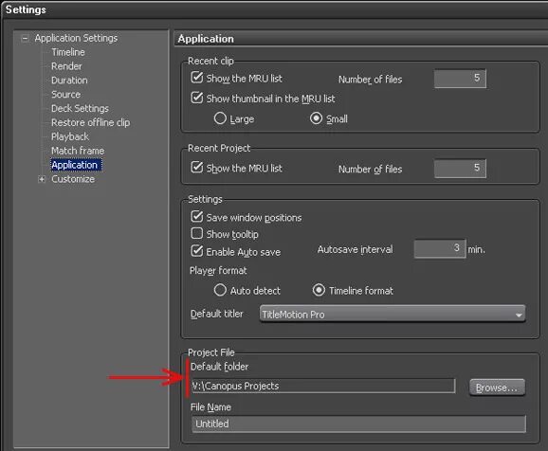Toggle Save window positions checkbox
The image size is (548, 451).
pyautogui.click(x=197, y=217)
